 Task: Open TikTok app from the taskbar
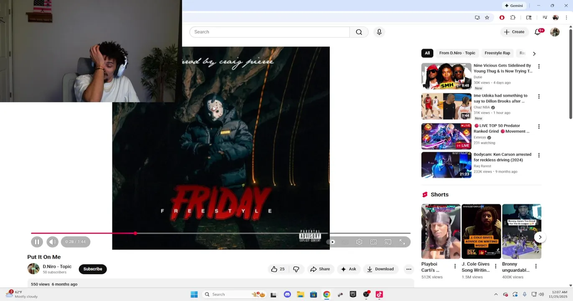point(379,294)
